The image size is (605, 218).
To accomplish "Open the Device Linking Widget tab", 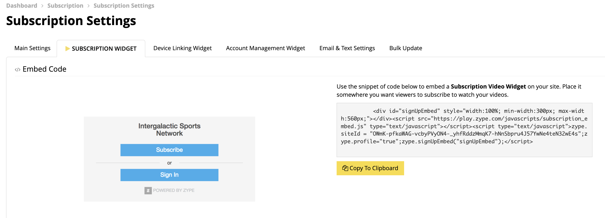I will (182, 48).
